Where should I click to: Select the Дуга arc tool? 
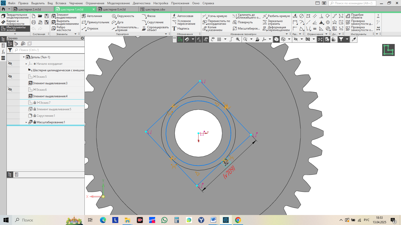pos(118,22)
